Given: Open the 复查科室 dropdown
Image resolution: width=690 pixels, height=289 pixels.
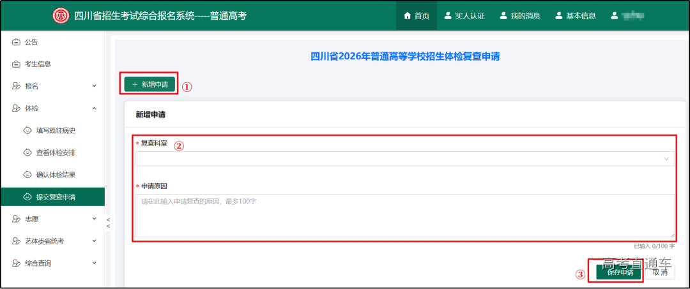Looking at the screenshot, I should pos(404,159).
